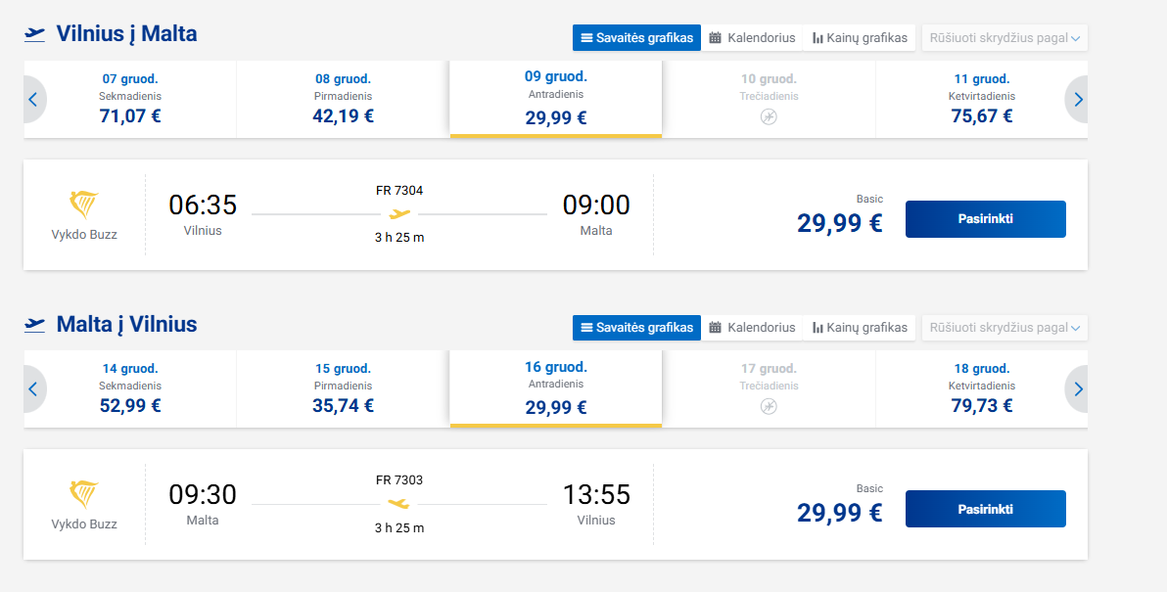Select Savaitės grafikas for Malta to Vilnius
The width and height of the screenshot is (1167, 592).
(x=636, y=328)
